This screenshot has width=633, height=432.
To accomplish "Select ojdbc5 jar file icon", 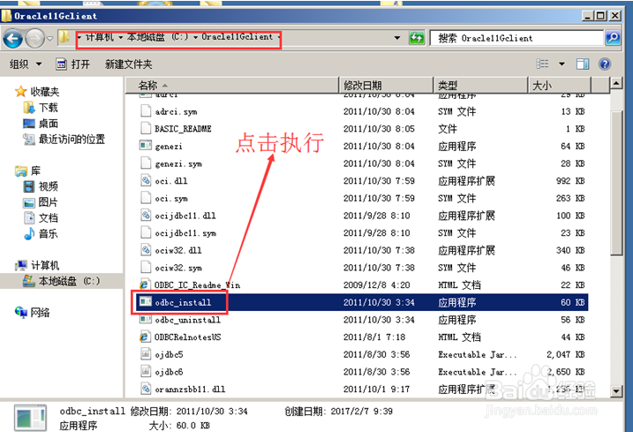I will [x=146, y=354].
